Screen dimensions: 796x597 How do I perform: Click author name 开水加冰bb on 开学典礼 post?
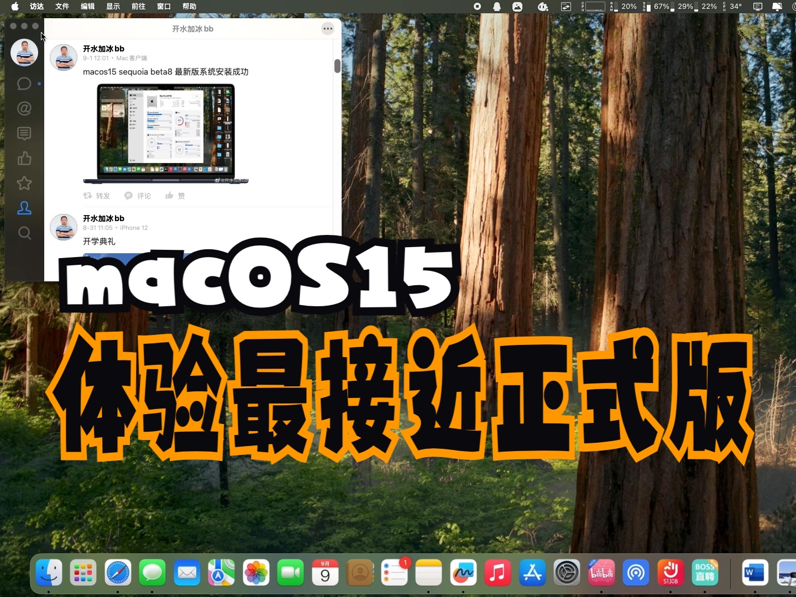103,218
